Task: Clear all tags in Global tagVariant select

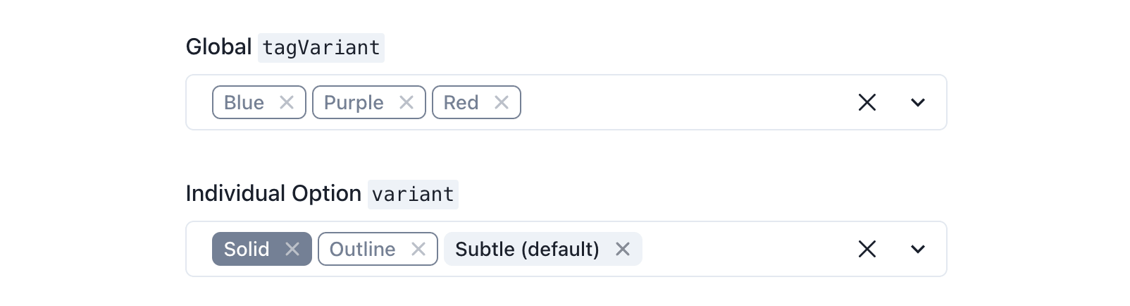Action: [x=867, y=103]
